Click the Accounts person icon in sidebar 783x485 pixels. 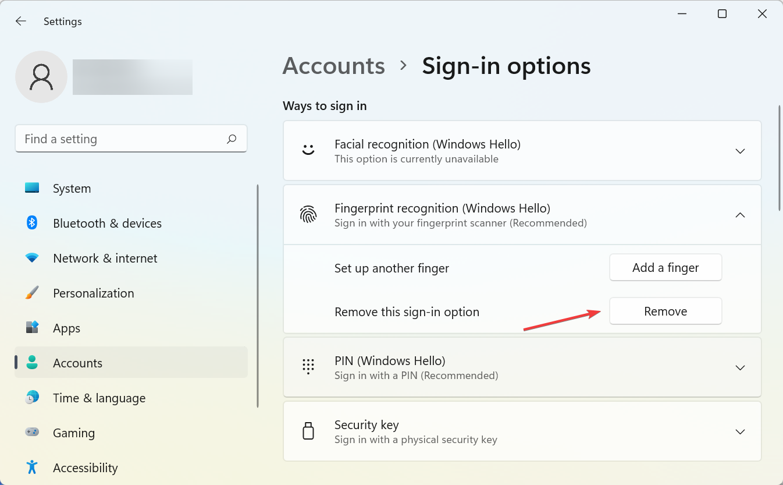[31, 363]
